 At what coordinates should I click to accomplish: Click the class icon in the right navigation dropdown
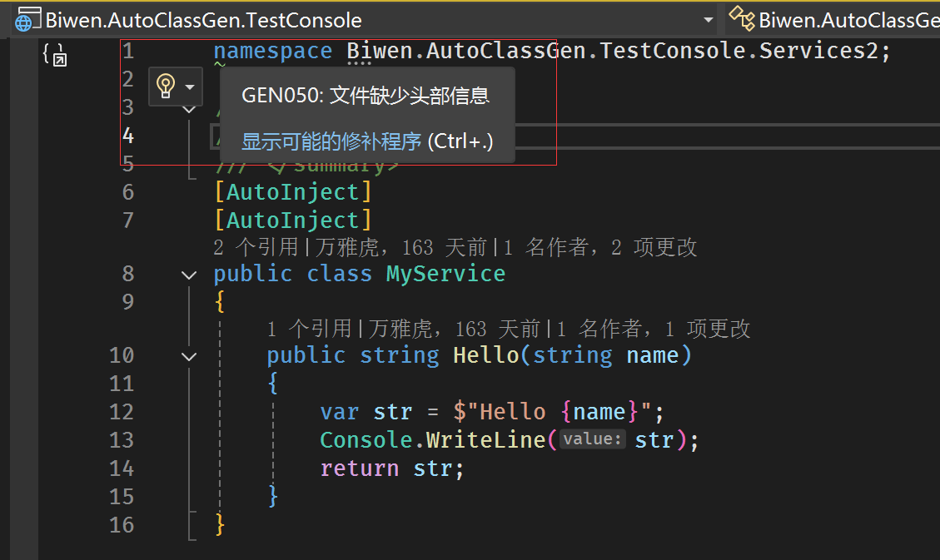[742, 18]
